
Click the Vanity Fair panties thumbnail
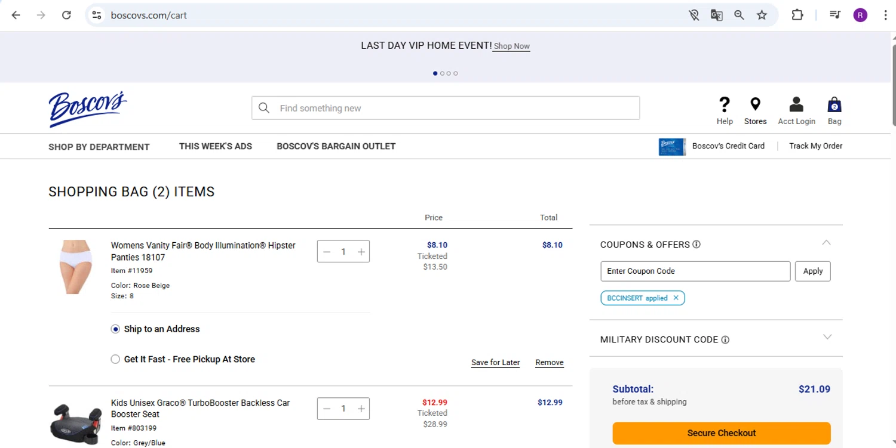tap(76, 267)
